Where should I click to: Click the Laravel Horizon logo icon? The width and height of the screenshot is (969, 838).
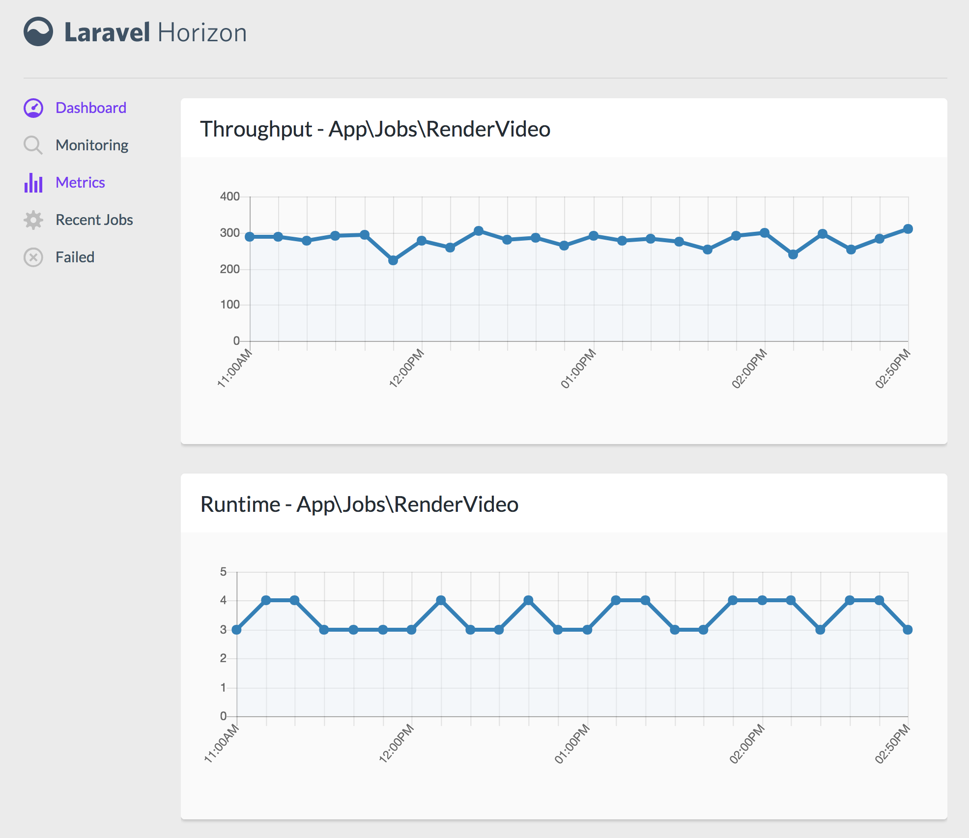(38, 32)
